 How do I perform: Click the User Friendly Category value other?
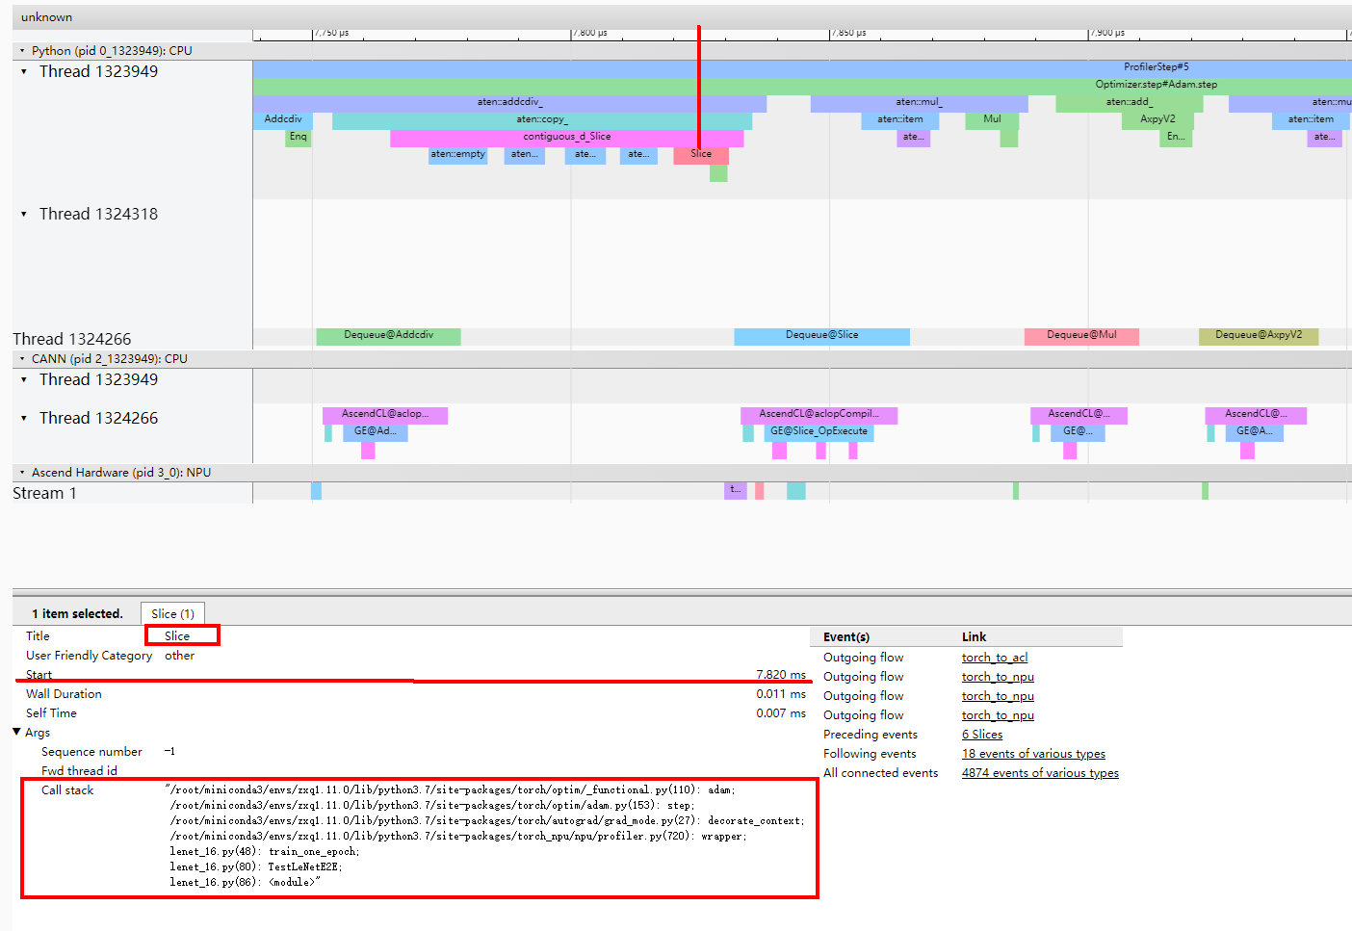pos(179,656)
